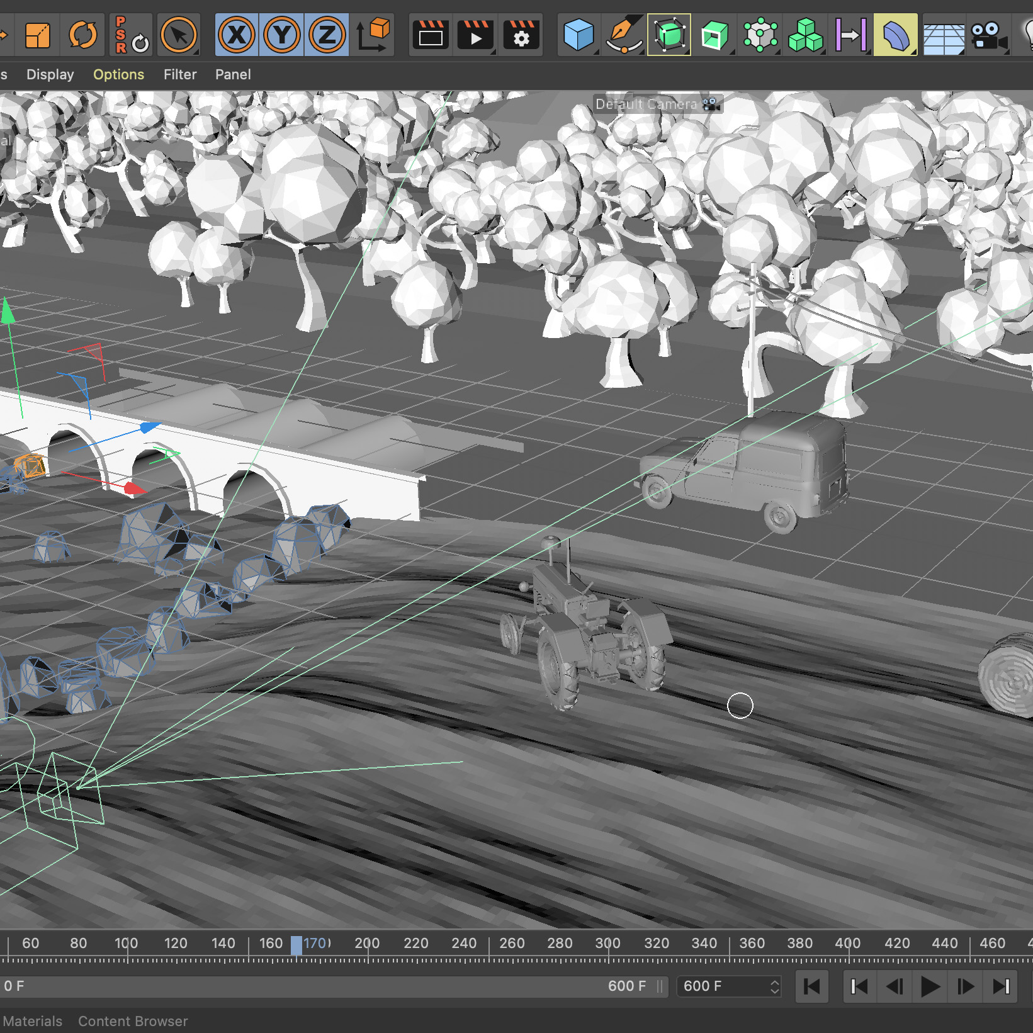Toggle Z axis lock
The width and height of the screenshot is (1033, 1033).
(x=327, y=35)
